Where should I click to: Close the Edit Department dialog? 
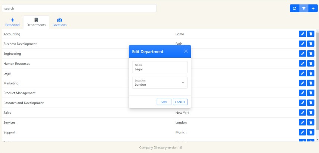[x=186, y=51]
